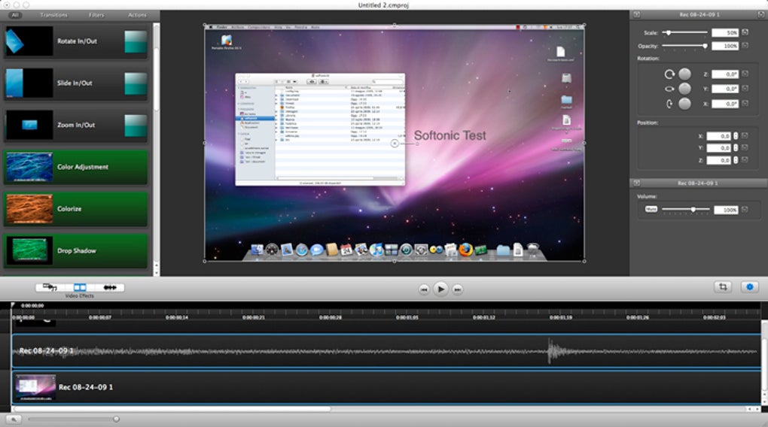The height and width of the screenshot is (427, 768).
Task: Click the Y-axis rotation dial
Action: pos(684,89)
